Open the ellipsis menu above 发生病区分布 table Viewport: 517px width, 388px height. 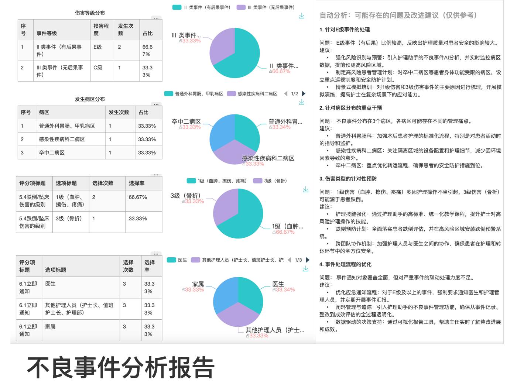(x=156, y=104)
